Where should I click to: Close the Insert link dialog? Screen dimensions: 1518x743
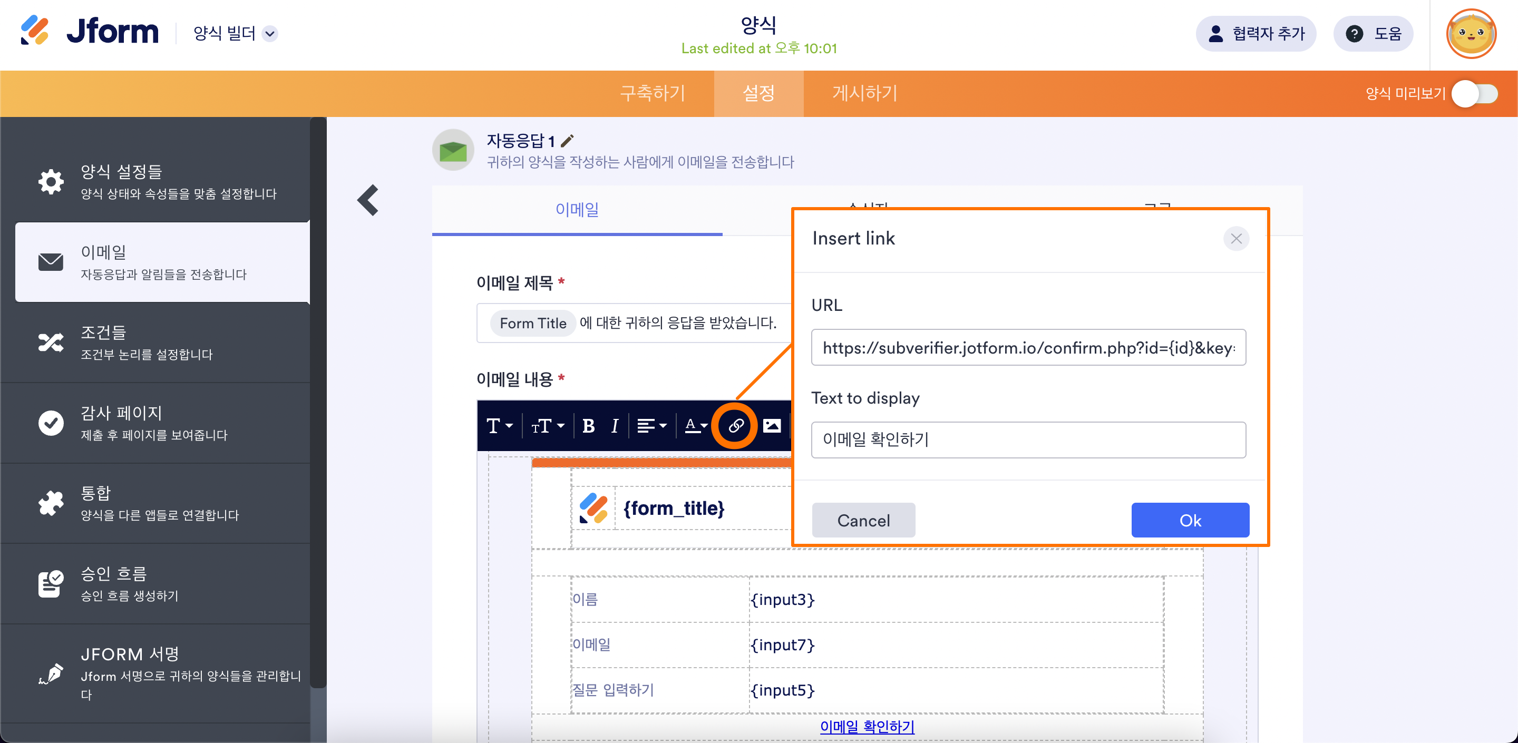point(1235,239)
